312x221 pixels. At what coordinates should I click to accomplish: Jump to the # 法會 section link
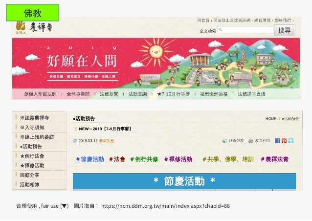pyautogui.click(x=117, y=159)
